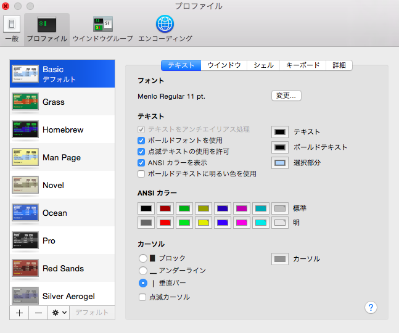The height and width of the screenshot is (333, 399).
Task: Select the アンダーライン cursor radio button
Action: point(143,271)
